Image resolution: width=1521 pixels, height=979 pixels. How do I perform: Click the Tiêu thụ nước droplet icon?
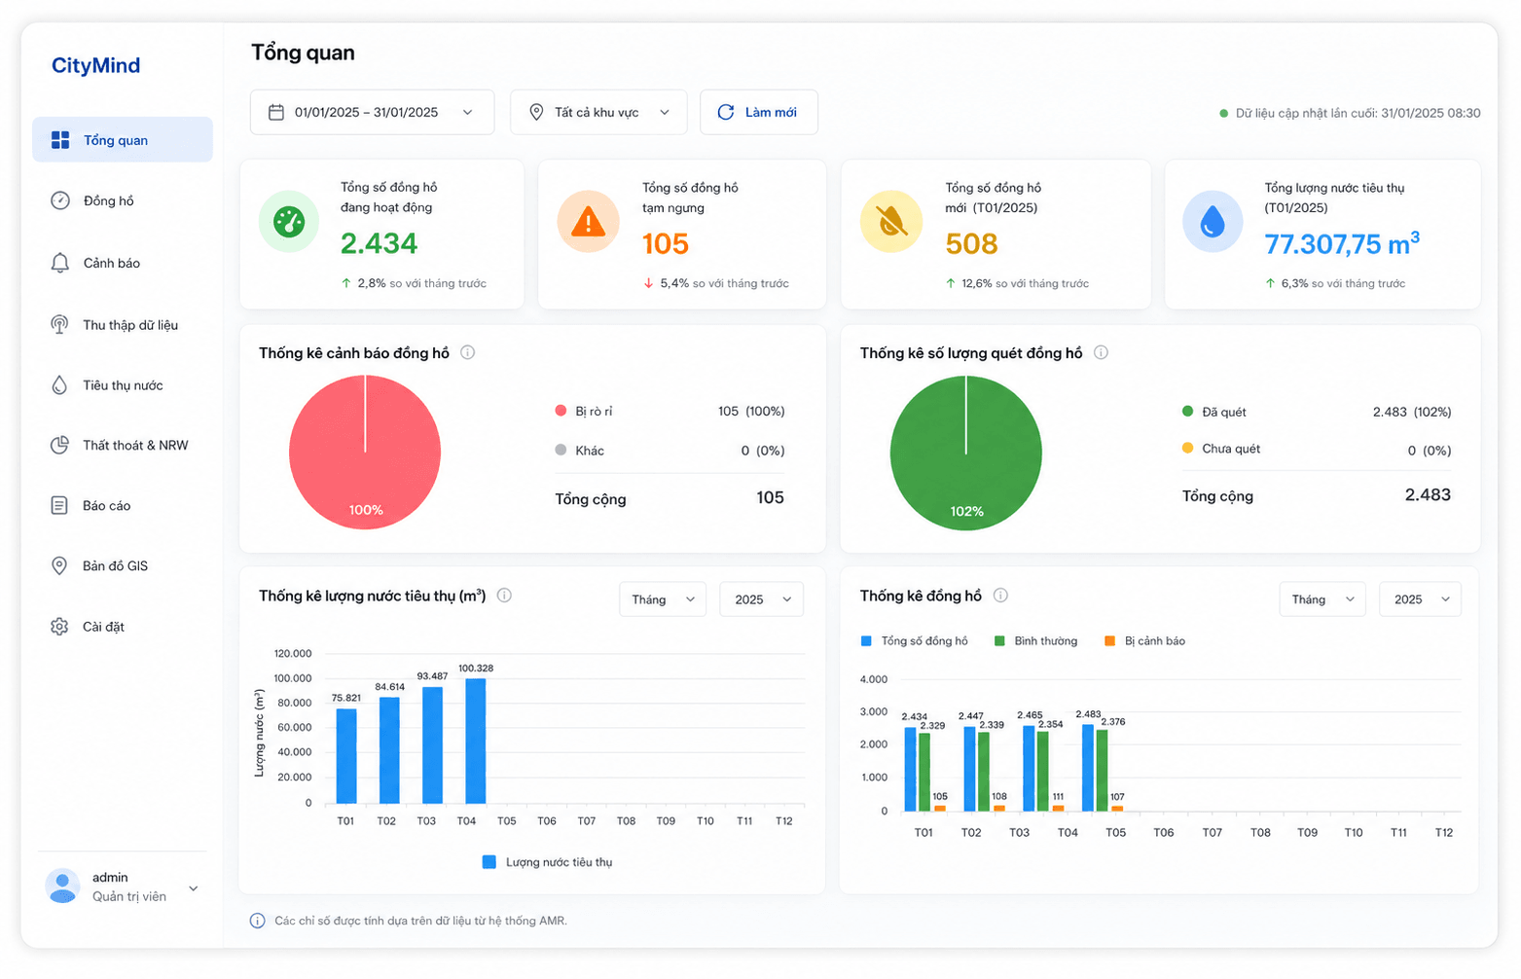[x=59, y=385]
